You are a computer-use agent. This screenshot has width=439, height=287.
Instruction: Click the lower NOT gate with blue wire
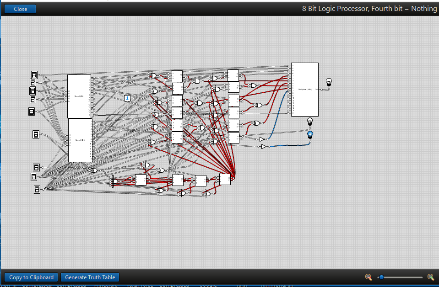[264, 146]
